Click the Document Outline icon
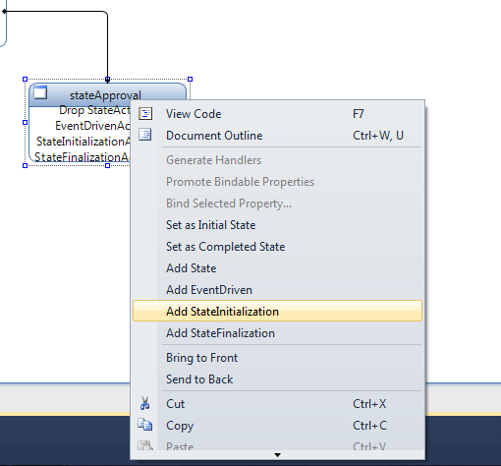The image size is (501, 466). [x=145, y=135]
